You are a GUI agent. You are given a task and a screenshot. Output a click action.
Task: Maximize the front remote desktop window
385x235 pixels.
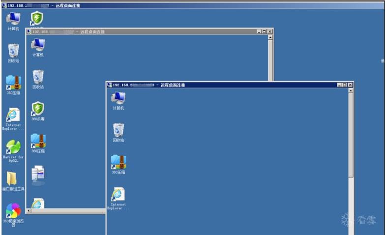point(345,85)
